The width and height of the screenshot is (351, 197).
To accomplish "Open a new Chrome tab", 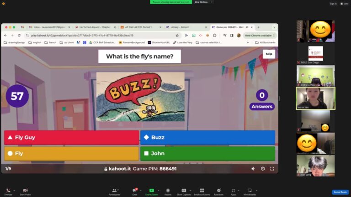I will (259, 27).
